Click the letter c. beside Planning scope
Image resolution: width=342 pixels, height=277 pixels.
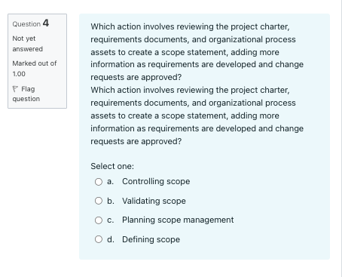pos(110,220)
